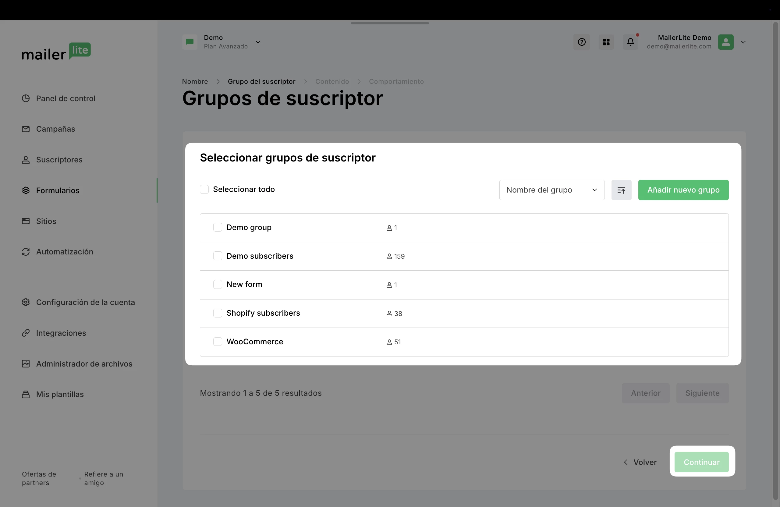Select the WooCommerce group checkbox
This screenshot has width=780, height=507.
218,342
